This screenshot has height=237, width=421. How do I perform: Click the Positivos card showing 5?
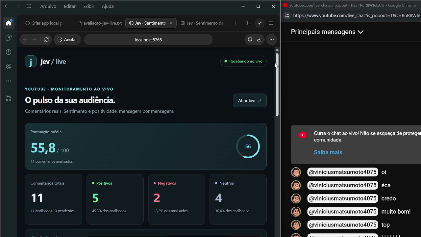pos(115,199)
